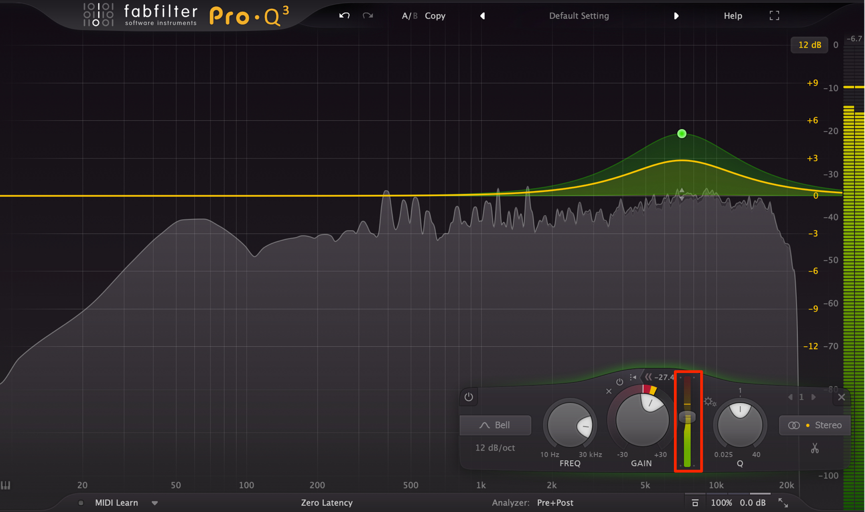Open the 12 dB display range selector
The image size is (865, 512).
click(x=809, y=45)
